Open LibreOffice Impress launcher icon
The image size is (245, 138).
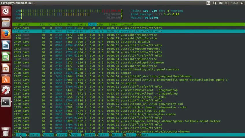point(6,68)
